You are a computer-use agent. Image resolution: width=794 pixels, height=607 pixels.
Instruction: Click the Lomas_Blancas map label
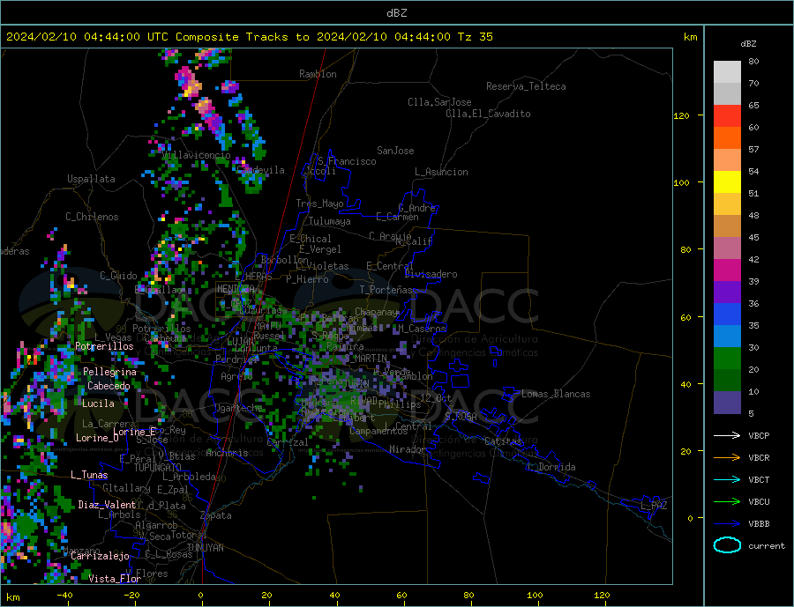coord(556,394)
